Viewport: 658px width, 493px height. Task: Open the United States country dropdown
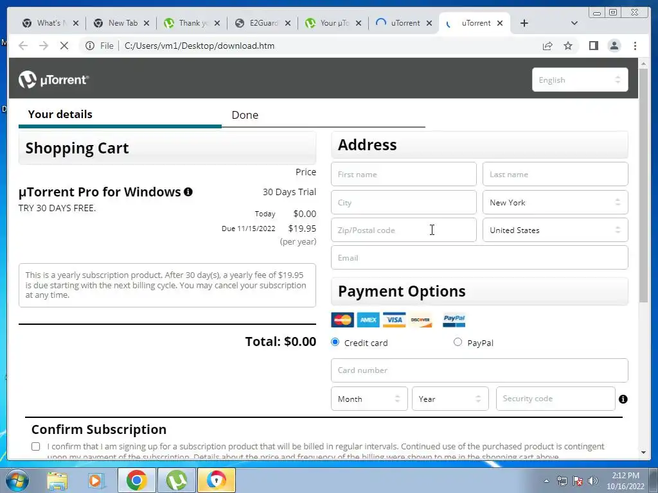[555, 230]
